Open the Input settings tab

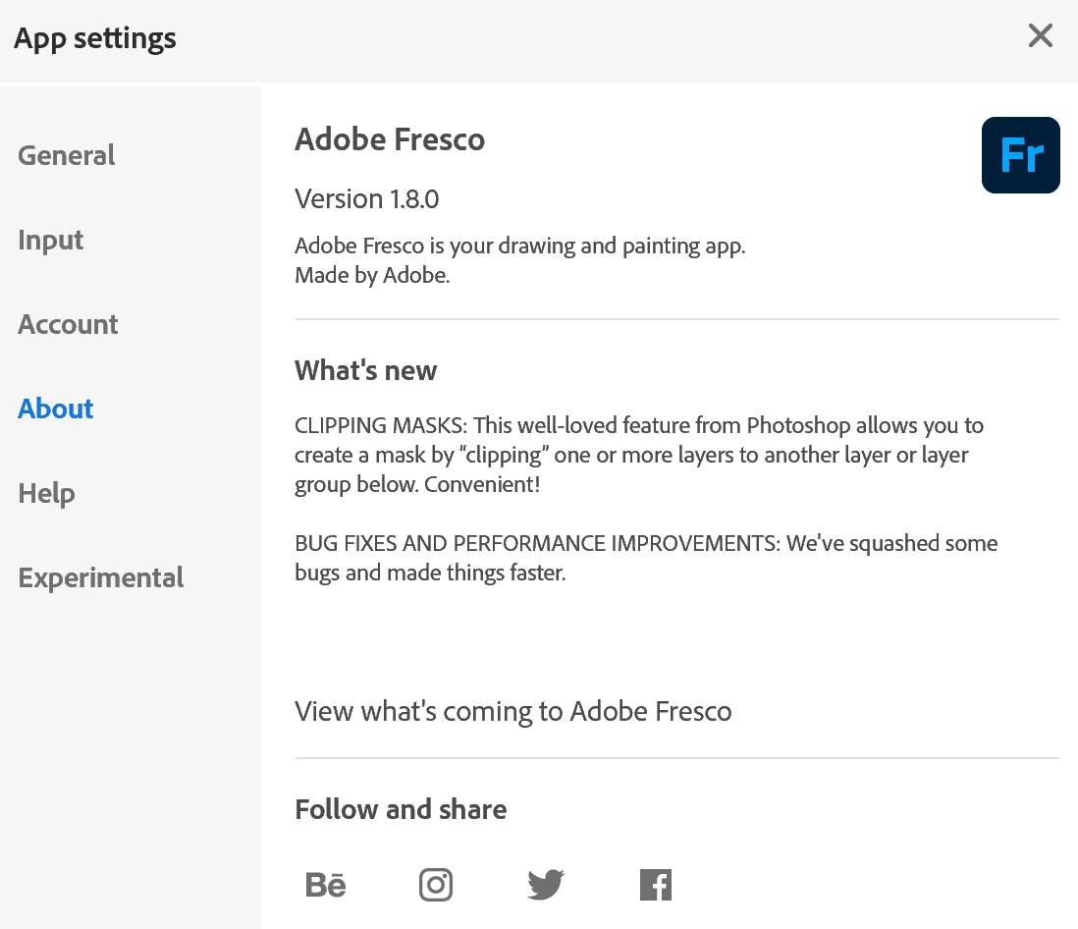pos(51,240)
